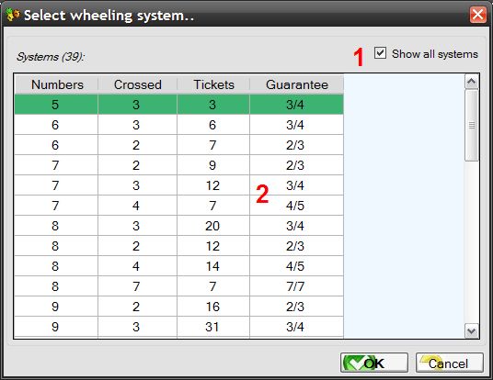This screenshot has height=380, width=493.
Task: Select the system with 14 tickets
Action: click(x=179, y=266)
